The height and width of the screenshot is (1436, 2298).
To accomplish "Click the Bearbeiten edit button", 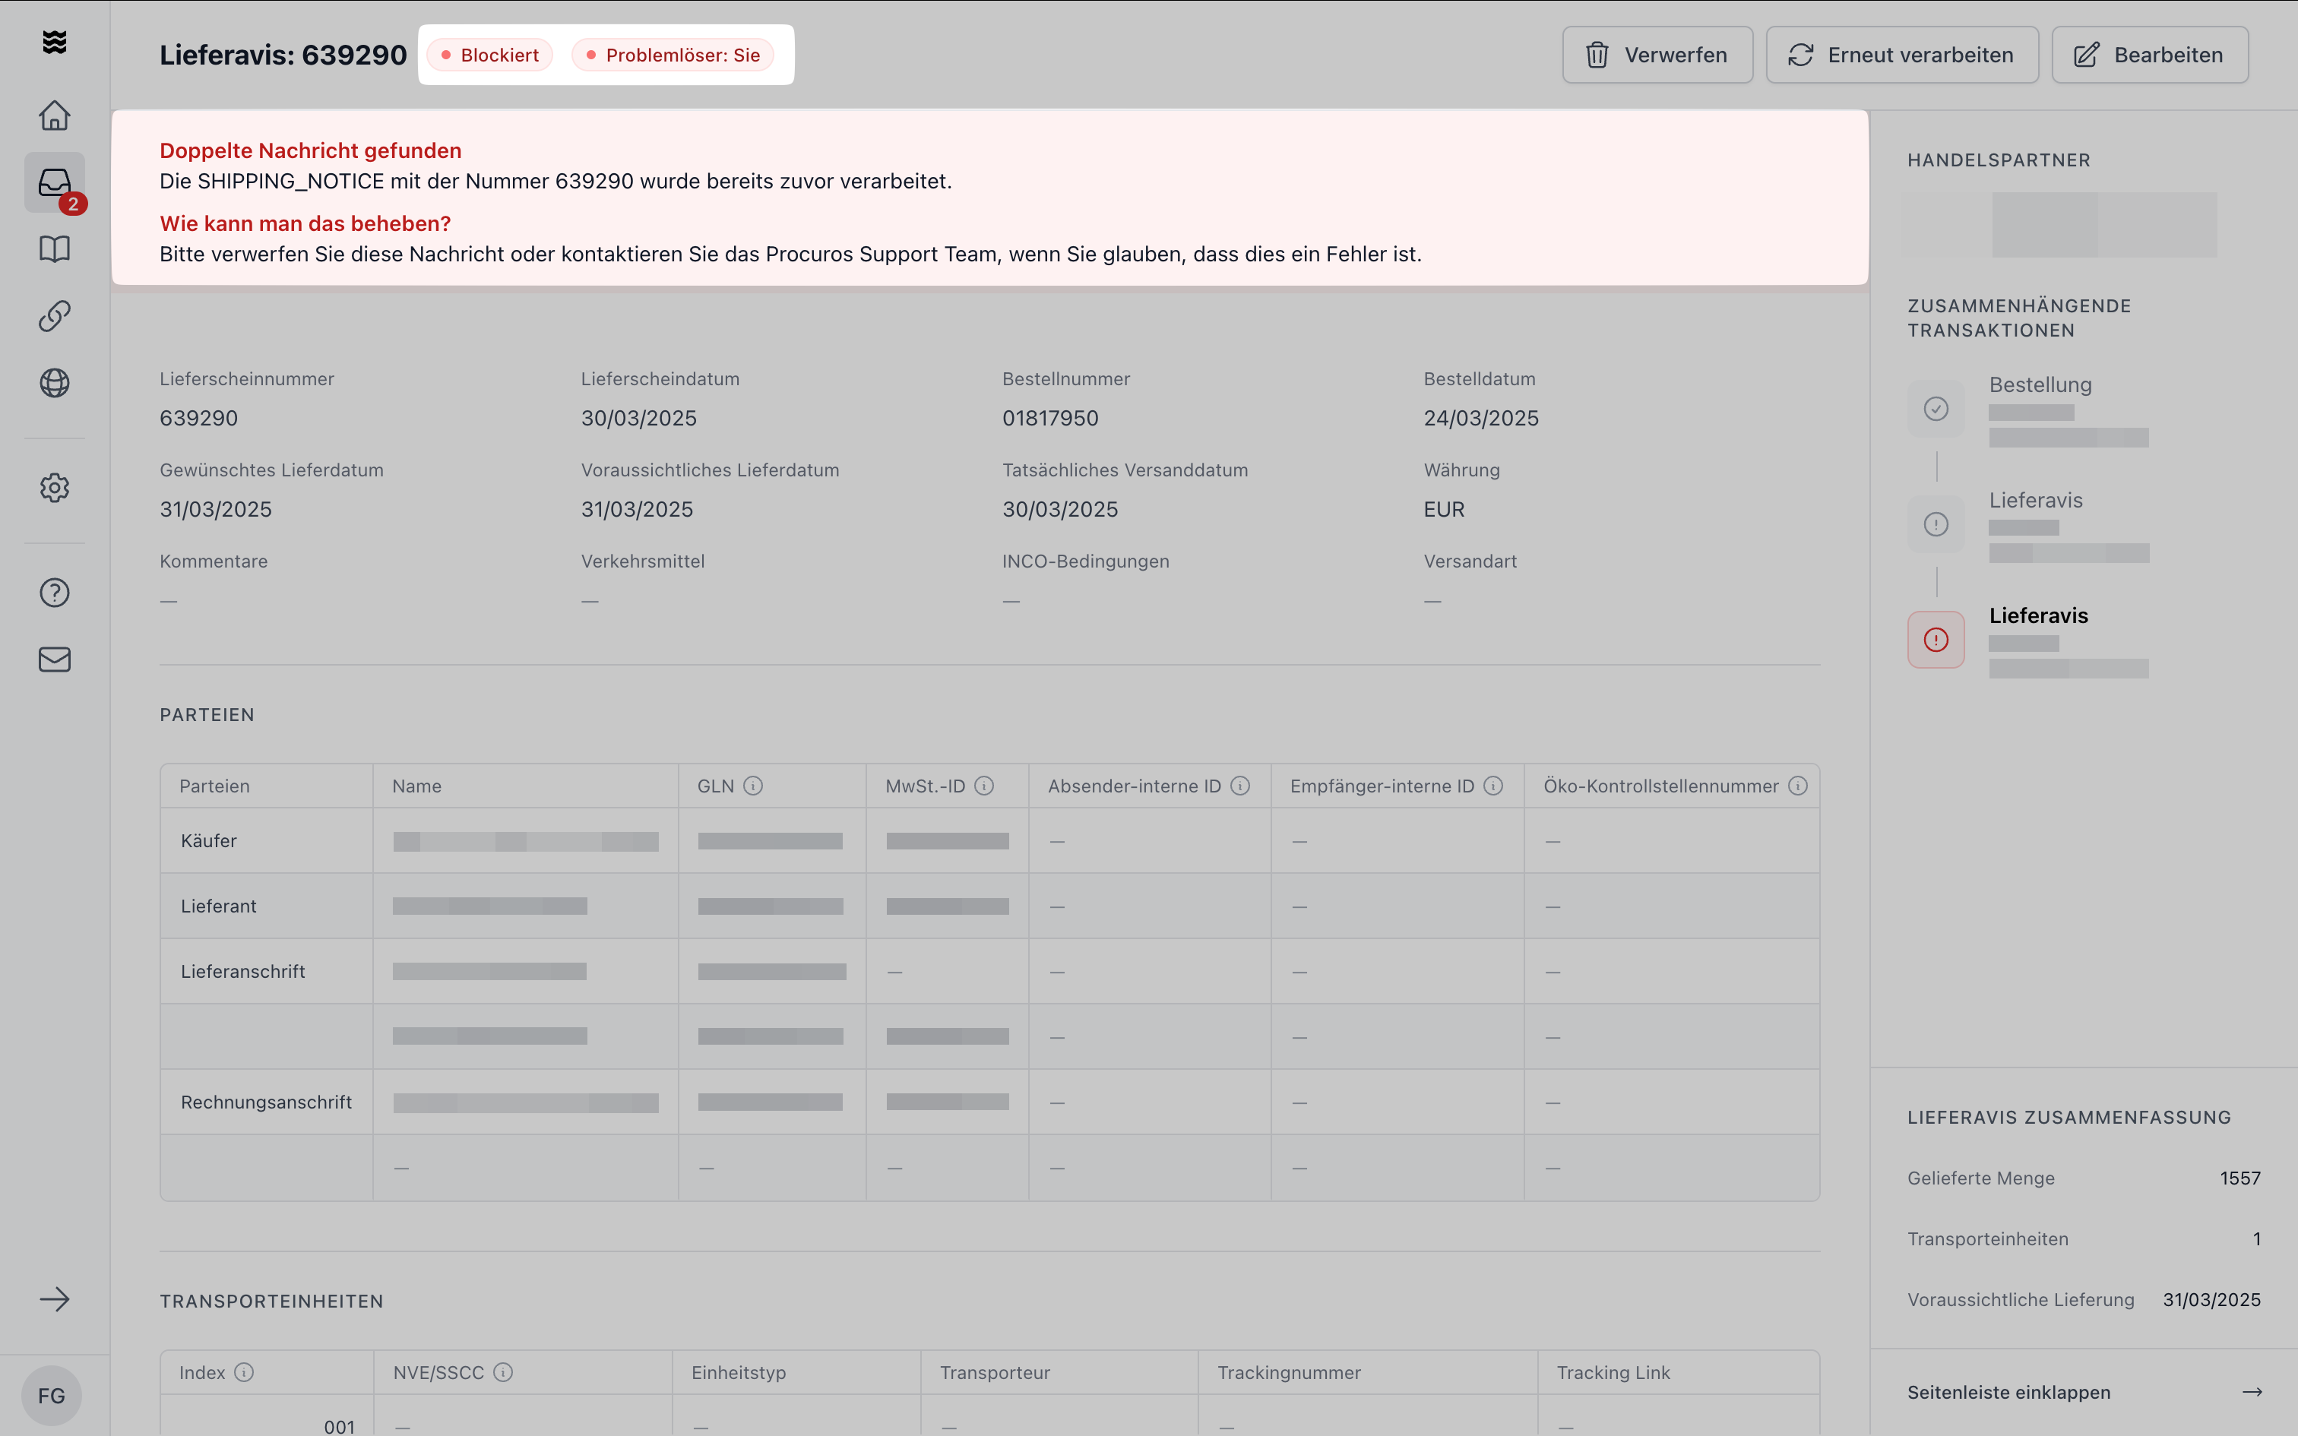I will tap(2149, 55).
